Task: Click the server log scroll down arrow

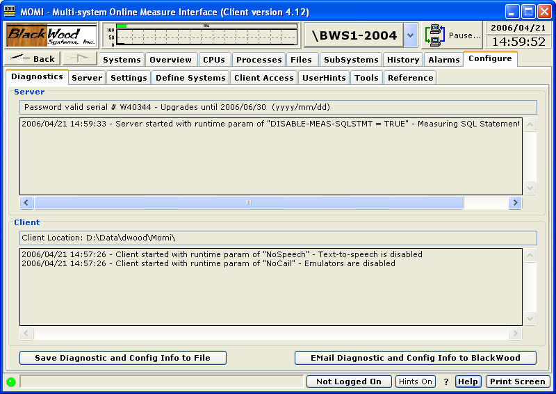Action: [530, 188]
